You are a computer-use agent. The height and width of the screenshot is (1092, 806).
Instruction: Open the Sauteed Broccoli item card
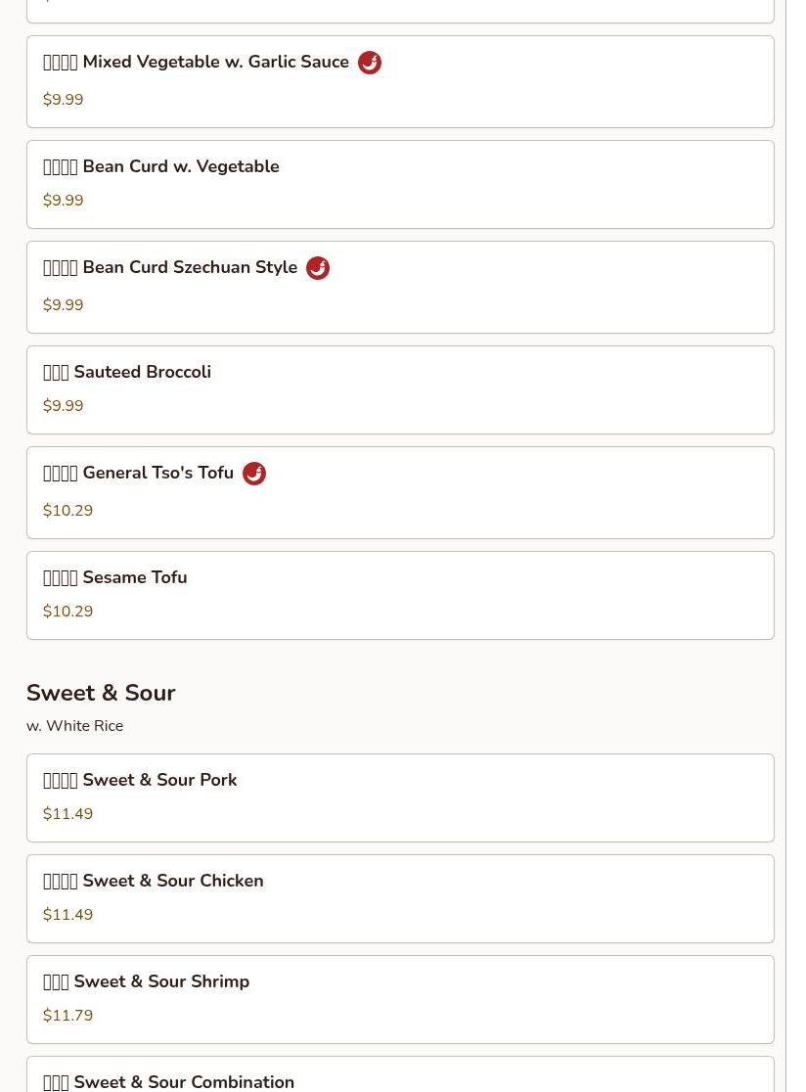click(400, 390)
